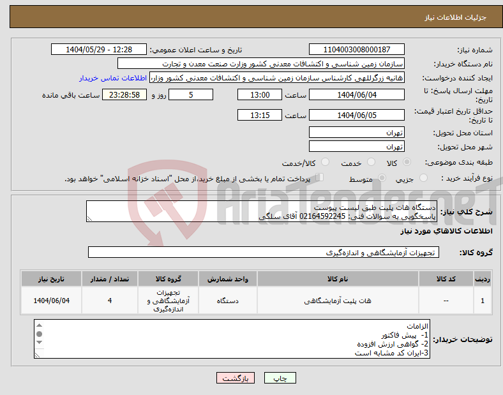Click scroll up arrow in توضیحات خریدار box
Screen dimensions: 503x395
coord(39,325)
